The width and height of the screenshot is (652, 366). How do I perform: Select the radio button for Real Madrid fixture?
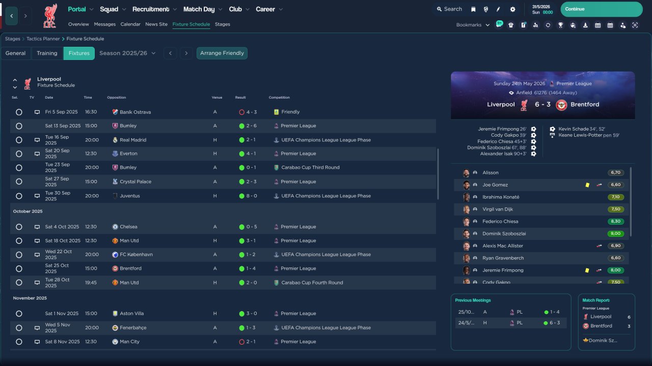19,140
